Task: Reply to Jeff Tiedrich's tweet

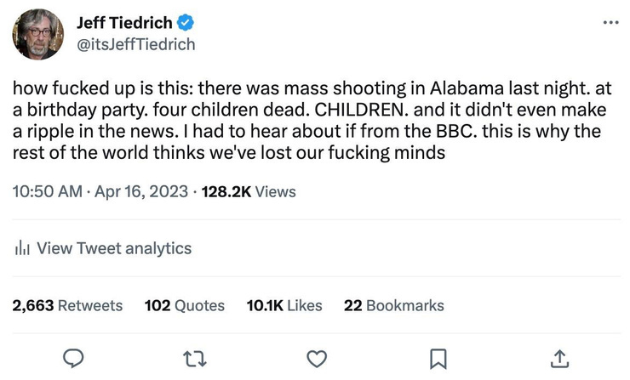Action: (74, 359)
